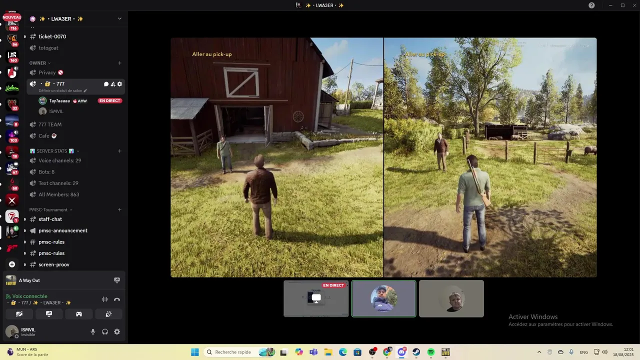Add a channel to the PMSC-Tournament category
640x360 pixels.
click(x=119, y=209)
